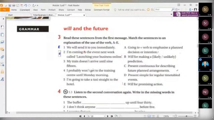Open the Help ribbon tab
This screenshot has height=120, width=214.
coord(80,10)
